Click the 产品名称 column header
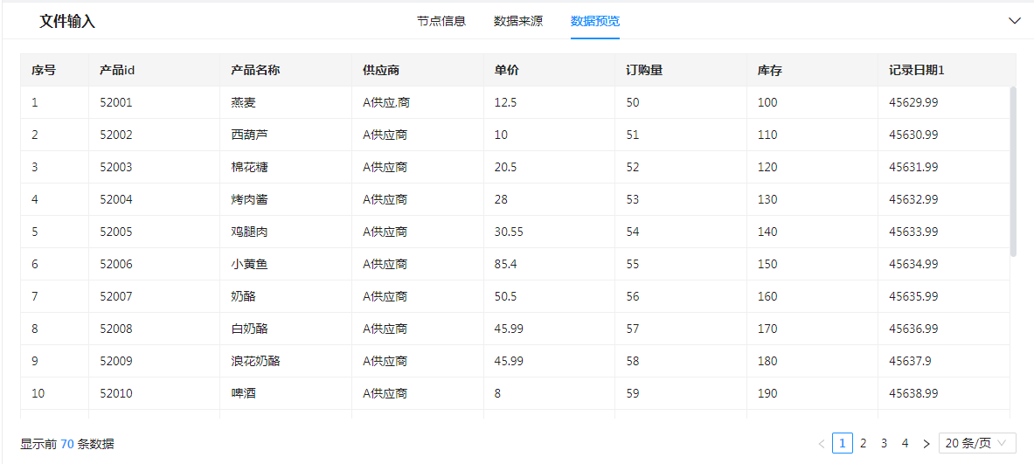Screen dimensions: 1034x464 coord(255,70)
